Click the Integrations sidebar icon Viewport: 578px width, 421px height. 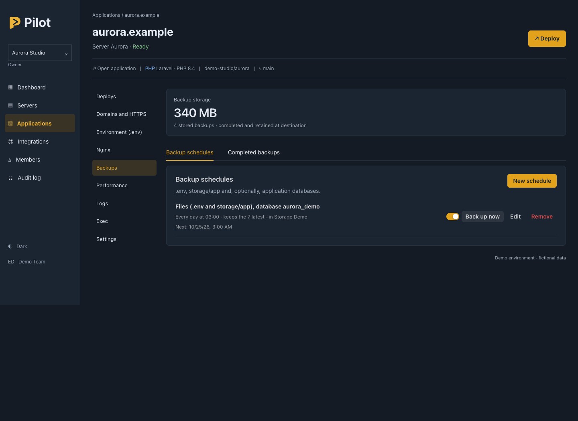coord(10,142)
